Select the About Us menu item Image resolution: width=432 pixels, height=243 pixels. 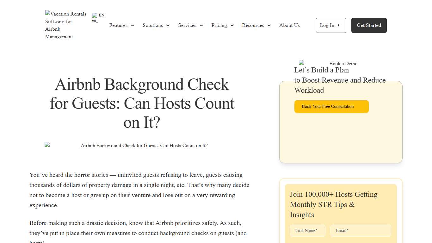(x=289, y=25)
